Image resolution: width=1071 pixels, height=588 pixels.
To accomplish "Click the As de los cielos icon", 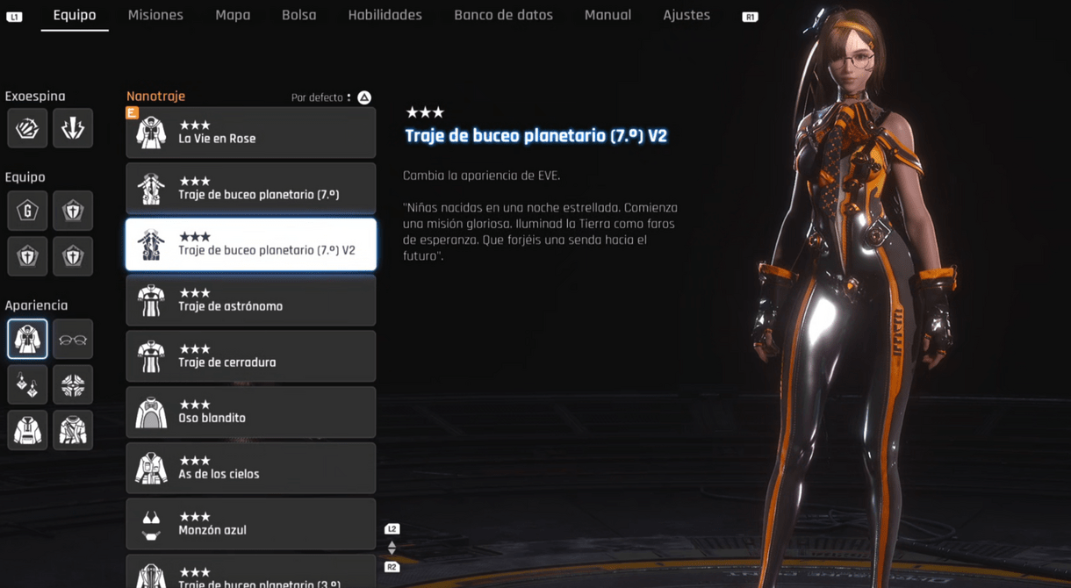I will click(151, 469).
